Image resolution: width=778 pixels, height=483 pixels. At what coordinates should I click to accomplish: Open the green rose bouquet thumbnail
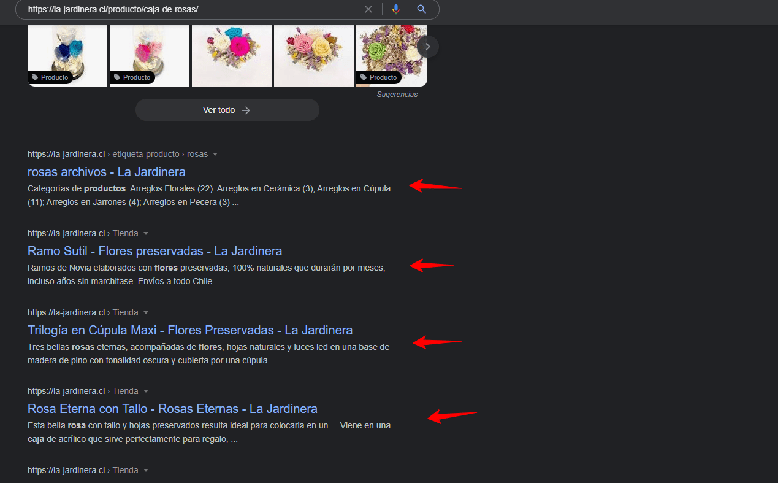coord(392,55)
